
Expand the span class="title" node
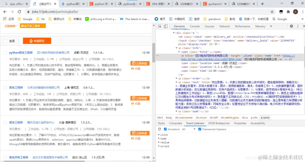tap(179, 52)
